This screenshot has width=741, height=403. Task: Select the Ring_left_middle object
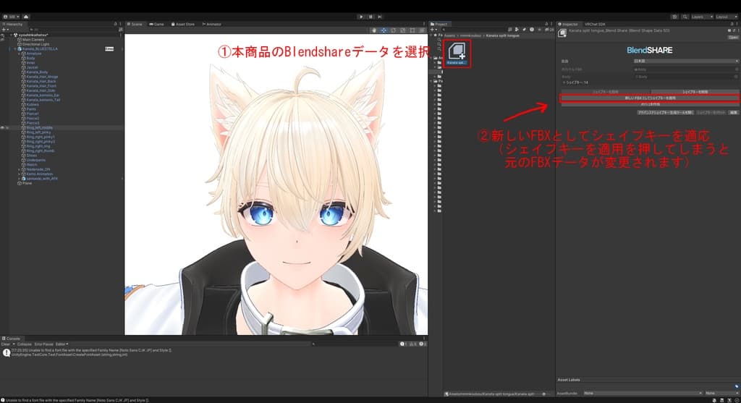click(39, 127)
